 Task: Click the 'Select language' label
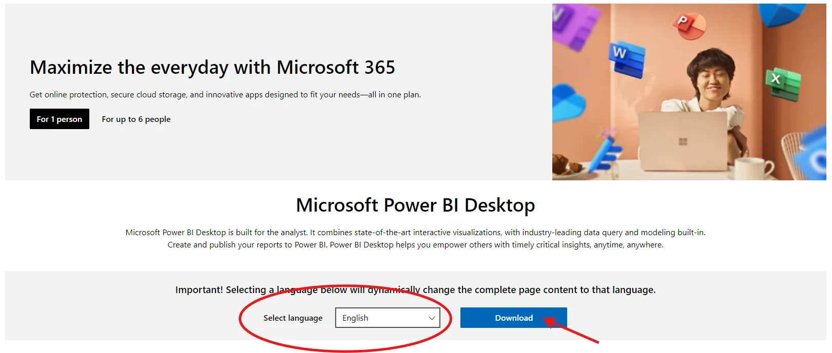point(293,318)
